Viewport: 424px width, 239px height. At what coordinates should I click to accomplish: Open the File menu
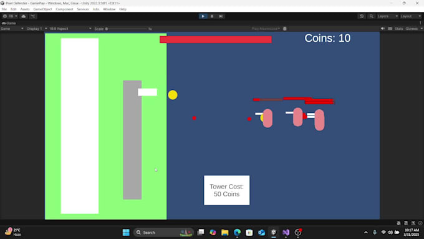tap(4, 9)
